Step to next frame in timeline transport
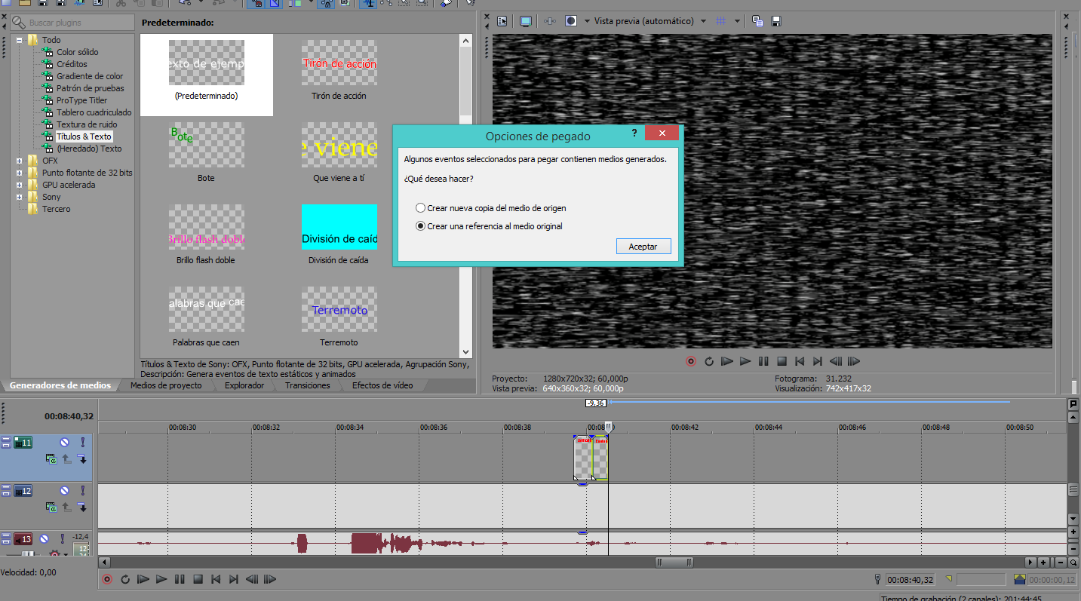1081x601 pixels. pyautogui.click(x=270, y=579)
